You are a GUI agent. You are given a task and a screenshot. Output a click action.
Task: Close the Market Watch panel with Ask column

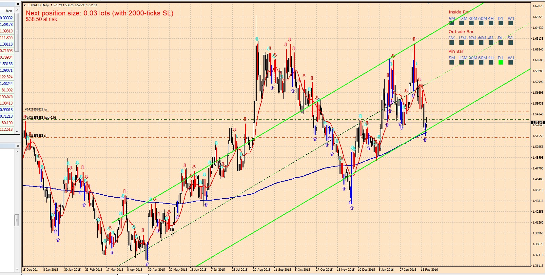[18, 4]
